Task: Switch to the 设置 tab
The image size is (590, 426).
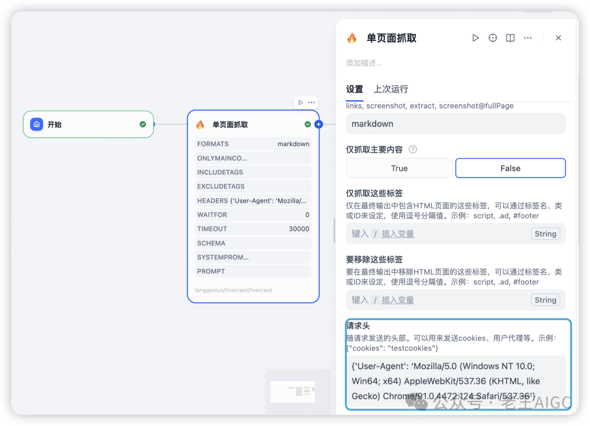Action: (x=355, y=90)
